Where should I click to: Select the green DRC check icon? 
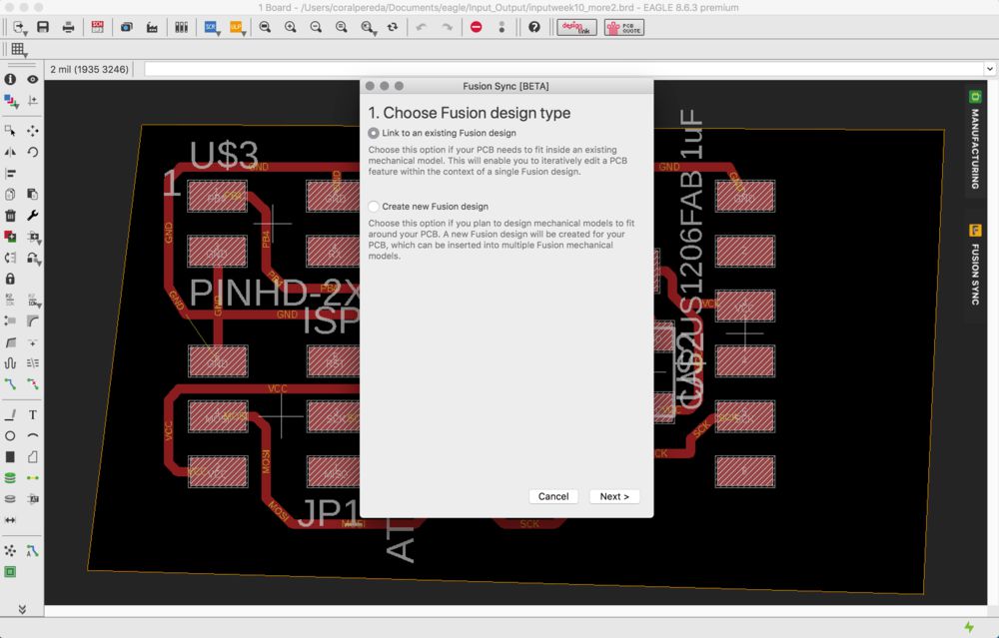(10, 572)
